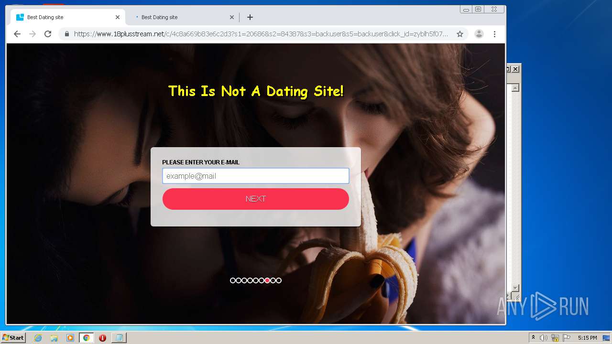The height and width of the screenshot is (344, 612).
Task: Select the first step indicator dot
Action: [233, 280]
